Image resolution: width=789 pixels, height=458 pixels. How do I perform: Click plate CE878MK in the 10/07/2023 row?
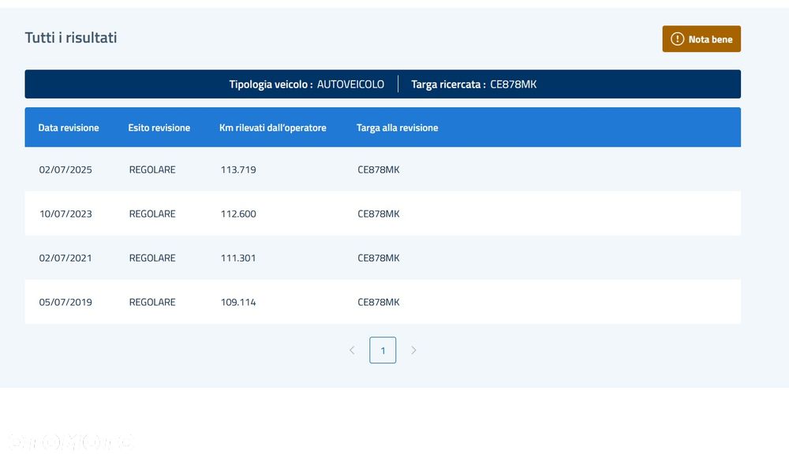379,214
